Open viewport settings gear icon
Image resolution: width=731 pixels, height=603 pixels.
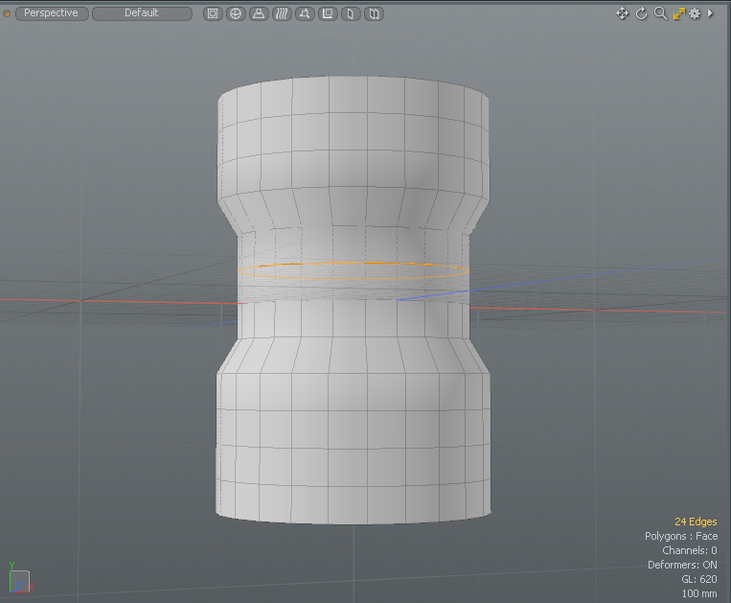(x=695, y=13)
